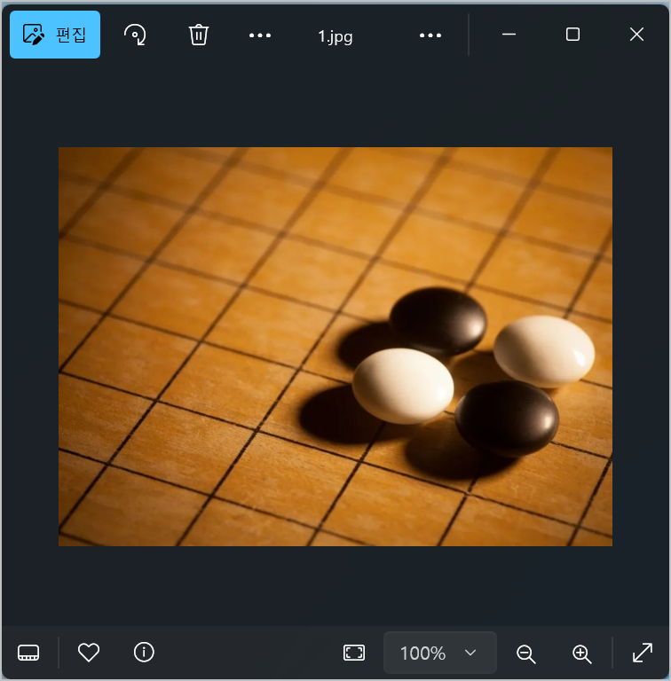
Task: Enter full screen with diagonal arrows icon
Action: [x=643, y=653]
